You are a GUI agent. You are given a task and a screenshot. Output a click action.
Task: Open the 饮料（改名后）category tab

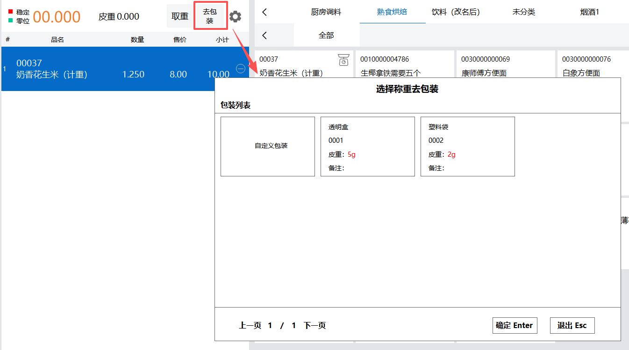click(x=456, y=12)
